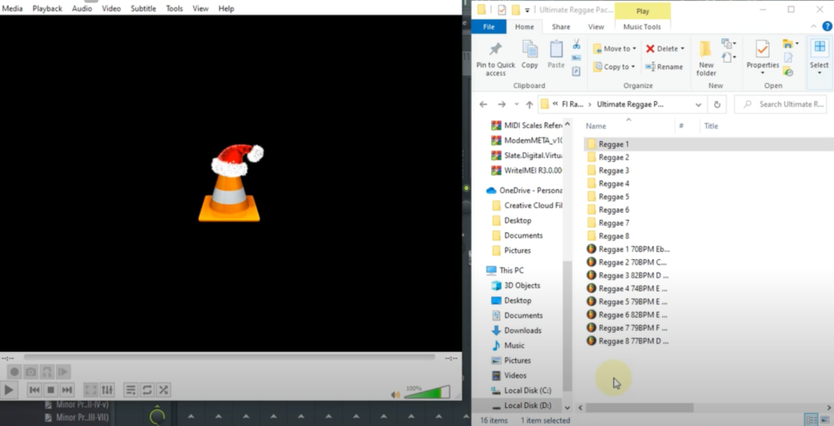Toggle the VLC playlist view
The image size is (834, 426).
pyautogui.click(x=131, y=390)
